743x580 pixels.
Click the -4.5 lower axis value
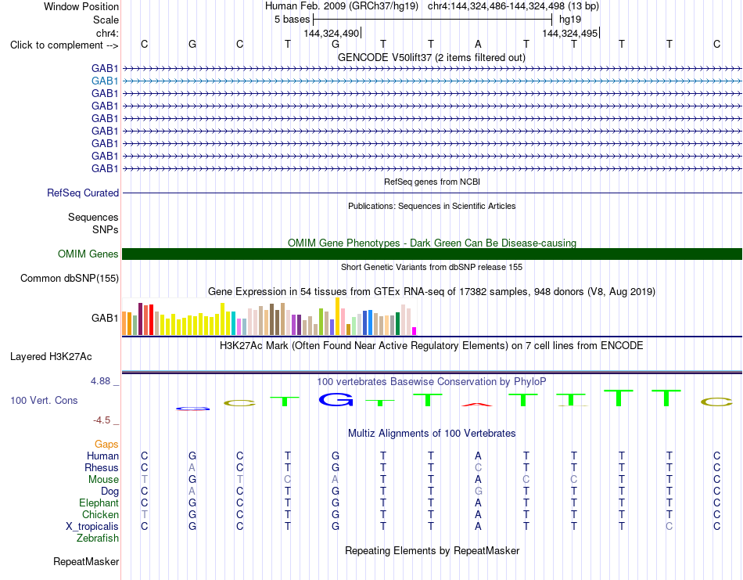click(x=102, y=420)
